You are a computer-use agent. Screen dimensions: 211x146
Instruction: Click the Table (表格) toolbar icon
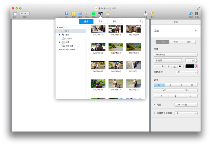(x=73, y=14)
